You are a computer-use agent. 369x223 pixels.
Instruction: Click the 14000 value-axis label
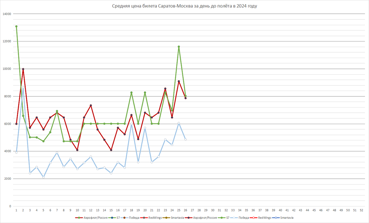6,14
